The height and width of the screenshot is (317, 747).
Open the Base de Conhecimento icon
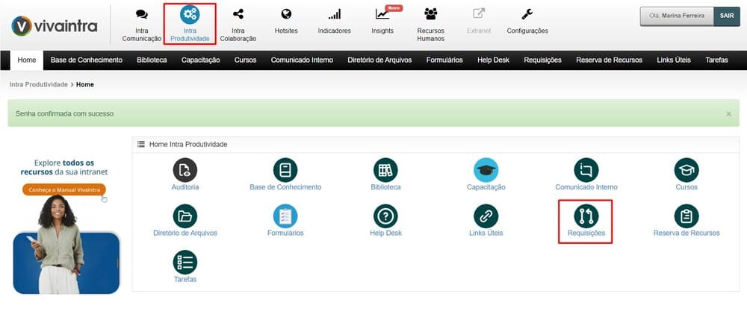click(285, 170)
